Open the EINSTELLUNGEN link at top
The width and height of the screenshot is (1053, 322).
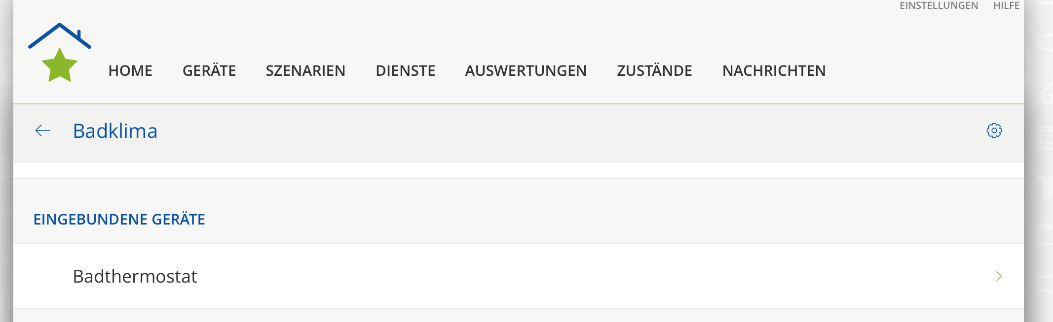(939, 5)
